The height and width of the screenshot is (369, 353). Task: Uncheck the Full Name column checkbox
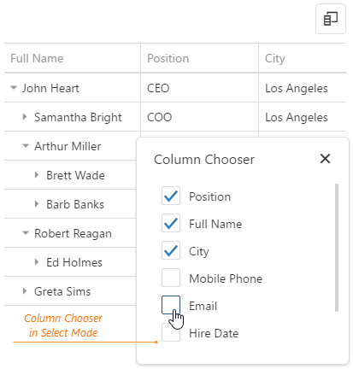(x=171, y=223)
